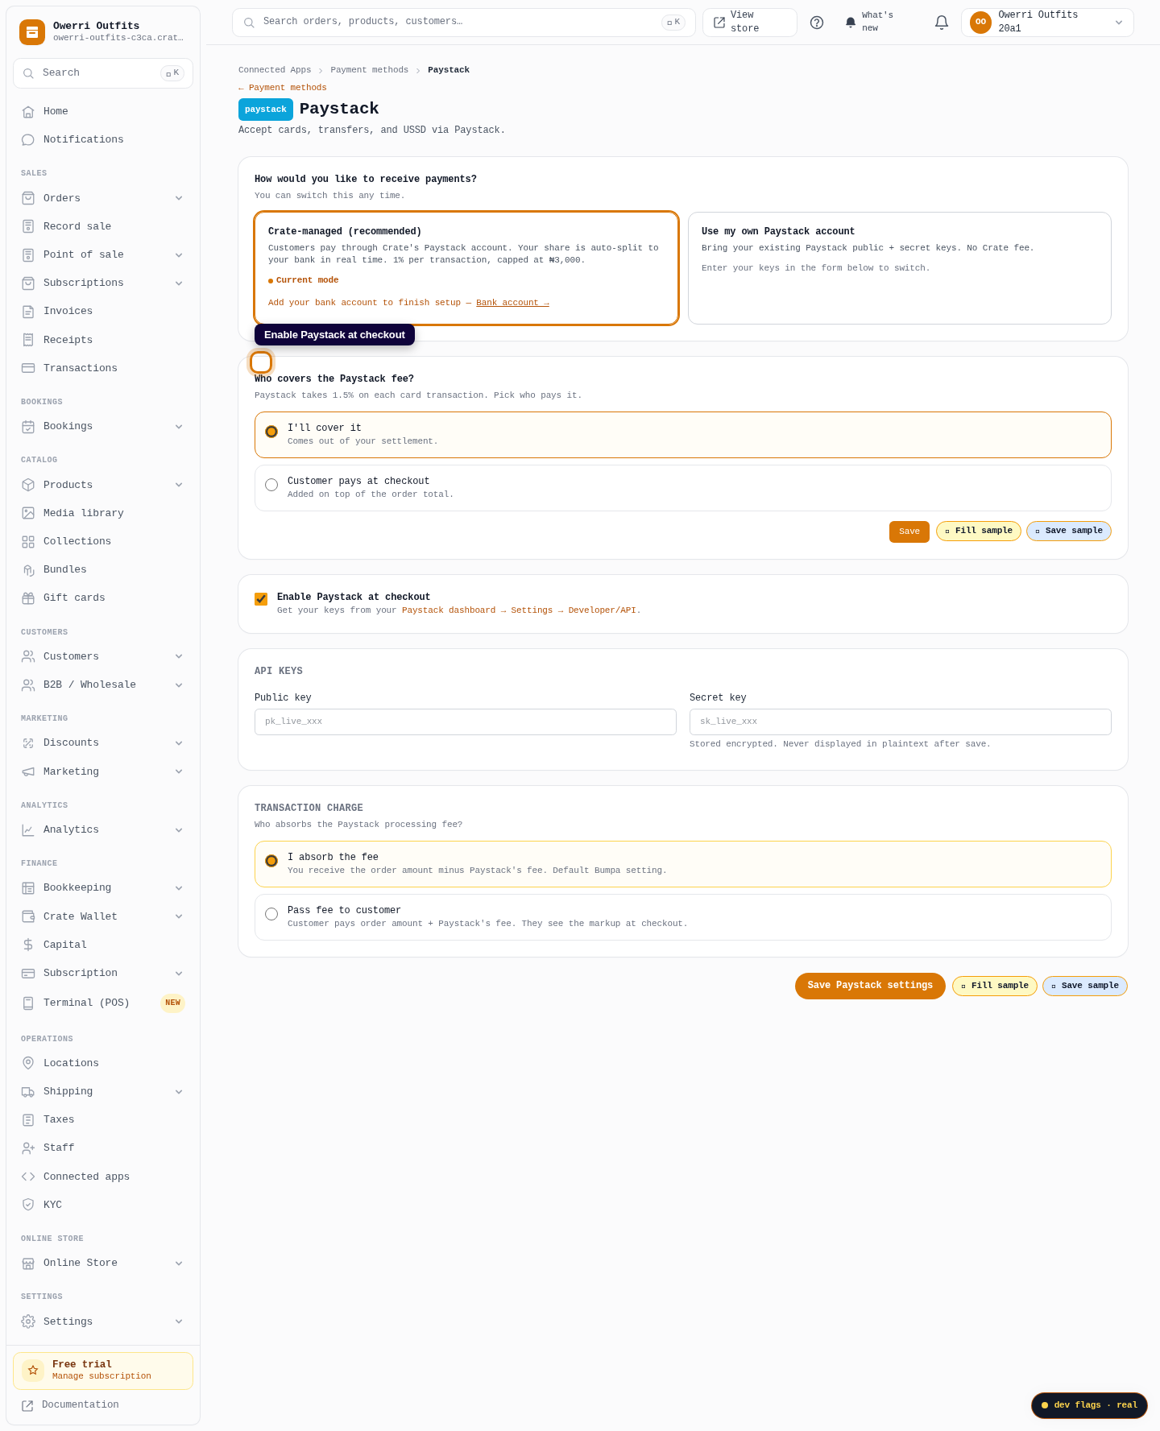This screenshot has height=1431, width=1160.
Task: Click the dev flags real pill
Action: coord(1089,1405)
